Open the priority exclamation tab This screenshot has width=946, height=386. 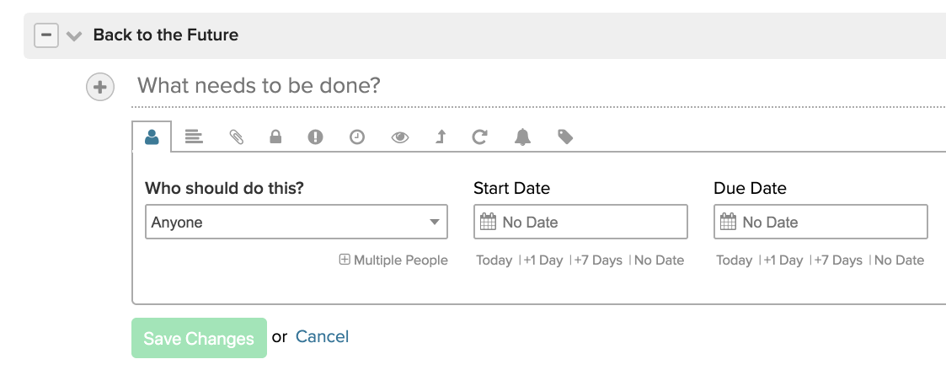click(316, 137)
